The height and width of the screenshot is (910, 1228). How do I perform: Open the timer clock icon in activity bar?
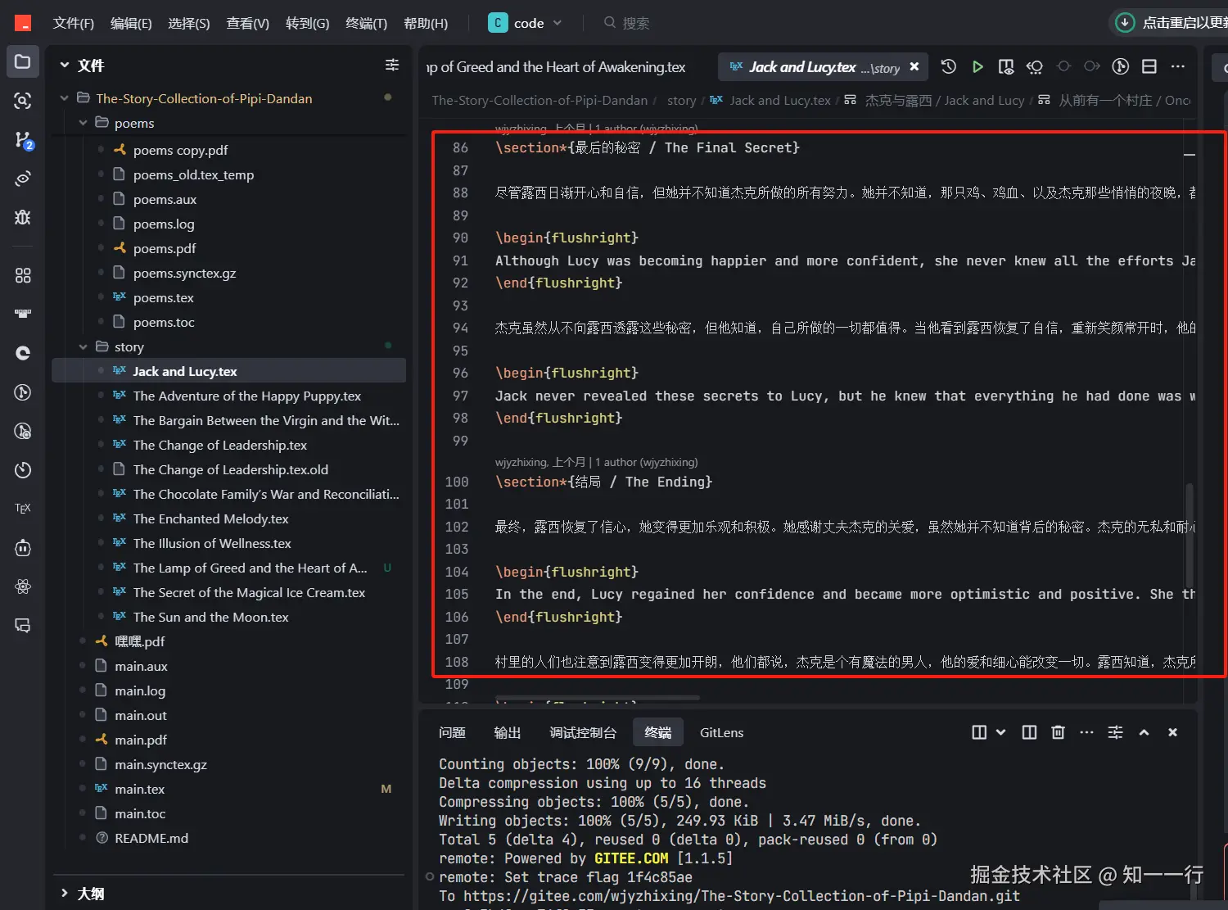click(x=23, y=470)
